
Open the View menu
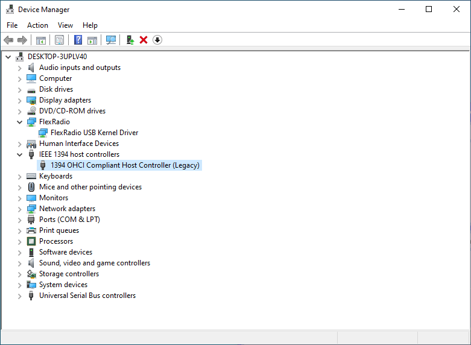tap(65, 25)
